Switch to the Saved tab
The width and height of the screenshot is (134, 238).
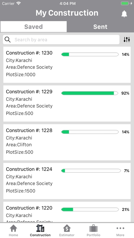click(33, 27)
